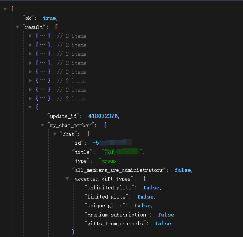This screenshot has width=243, height=237.
Task: Expand the third collapsed result item
Action: [30, 54]
